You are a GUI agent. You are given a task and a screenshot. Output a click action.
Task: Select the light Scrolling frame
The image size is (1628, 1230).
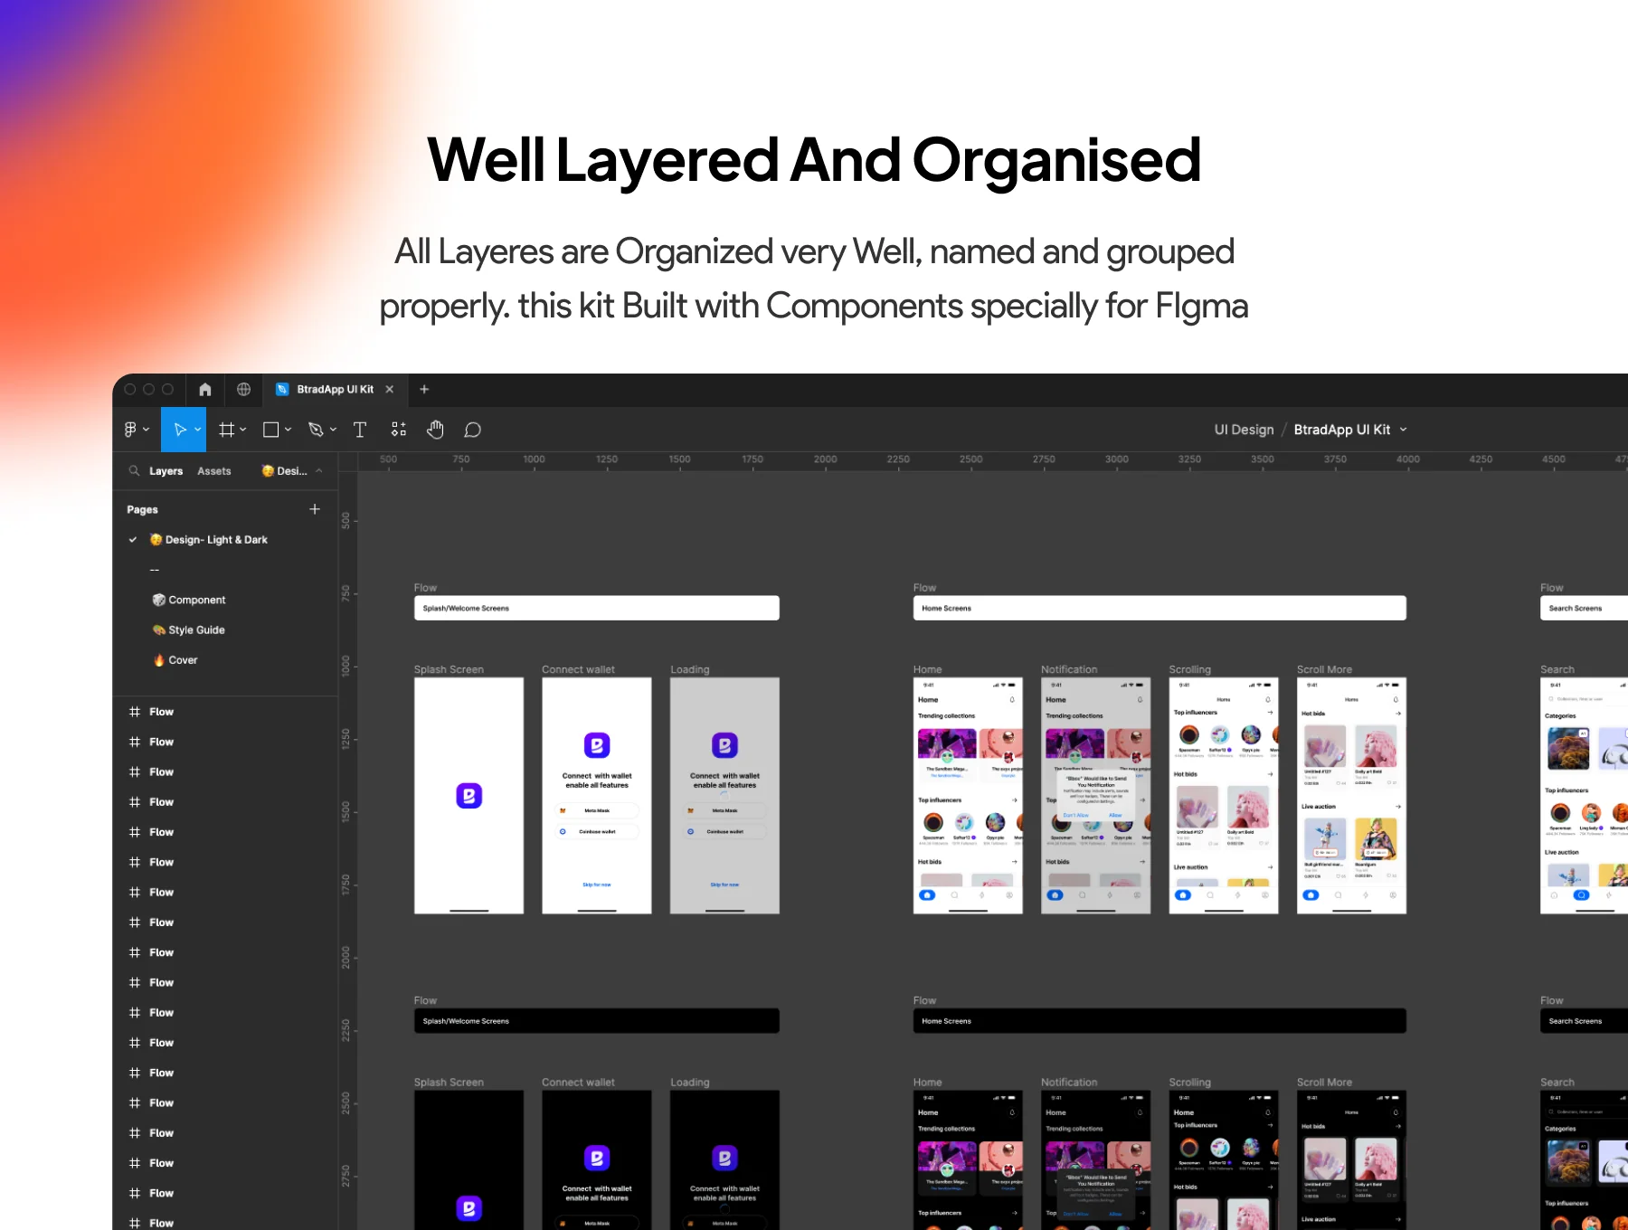click(1224, 796)
